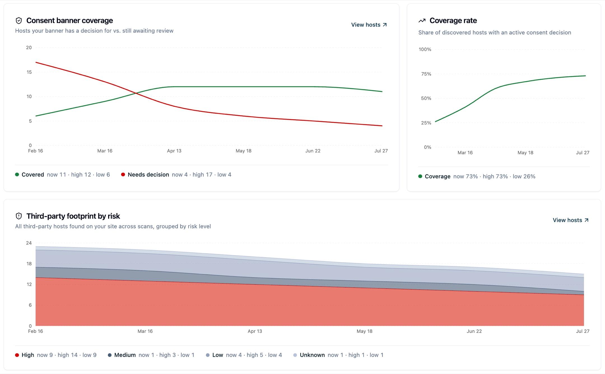Image resolution: width=605 pixels, height=374 pixels.
Task: Select the Coverage legend label
Action: pyautogui.click(x=438, y=176)
